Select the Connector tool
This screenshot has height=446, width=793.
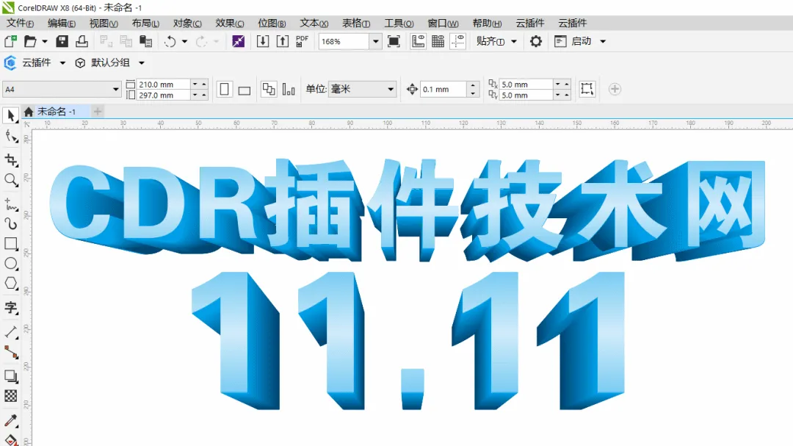(x=10, y=352)
